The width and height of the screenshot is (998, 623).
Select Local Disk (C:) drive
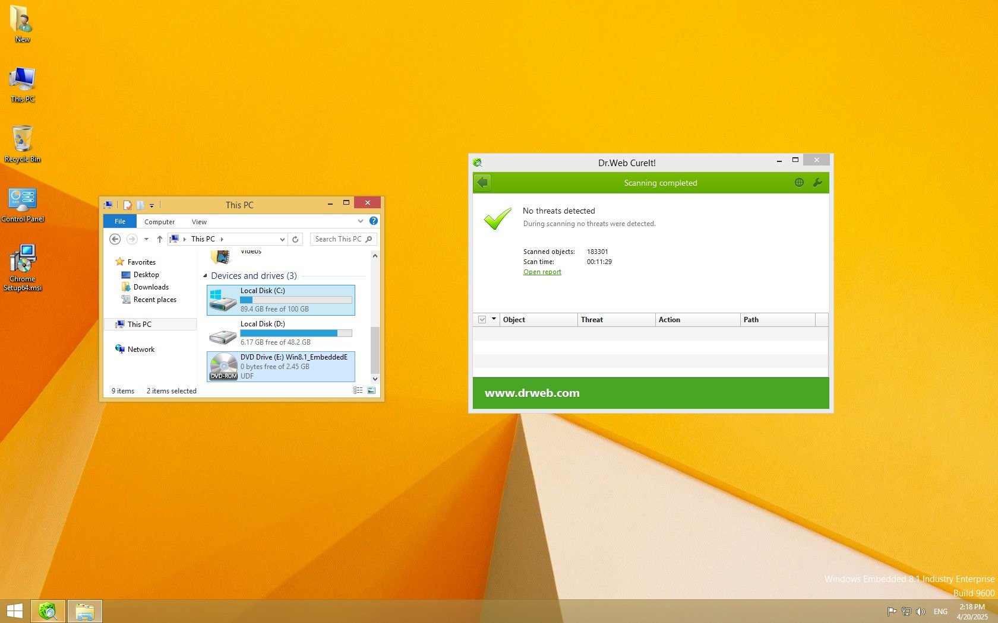[x=281, y=300]
